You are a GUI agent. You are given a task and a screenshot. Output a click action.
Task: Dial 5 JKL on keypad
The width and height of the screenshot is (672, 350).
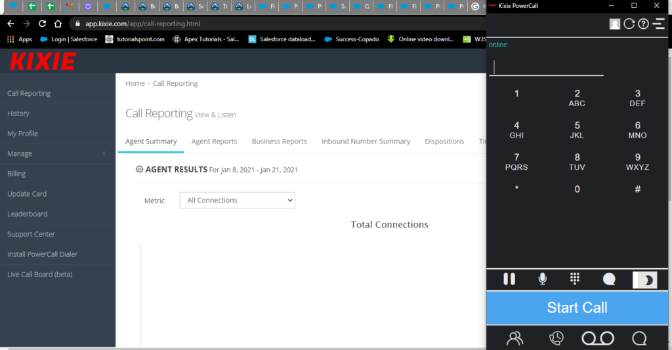click(x=577, y=130)
